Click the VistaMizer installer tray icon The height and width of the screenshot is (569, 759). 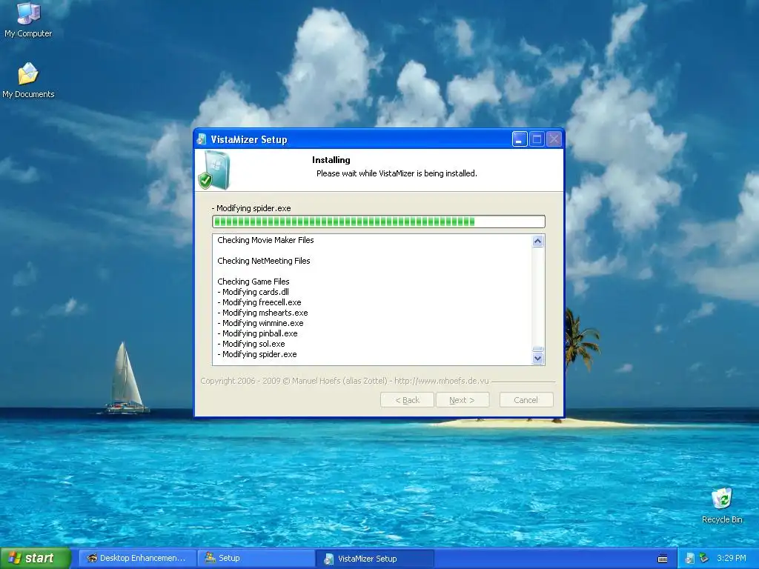tap(690, 559)
